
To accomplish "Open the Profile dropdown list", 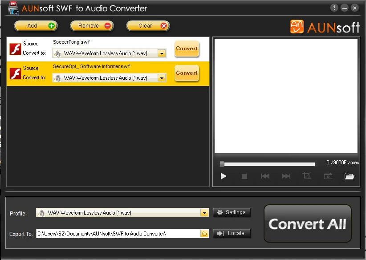I will click(x=204, y=213).
